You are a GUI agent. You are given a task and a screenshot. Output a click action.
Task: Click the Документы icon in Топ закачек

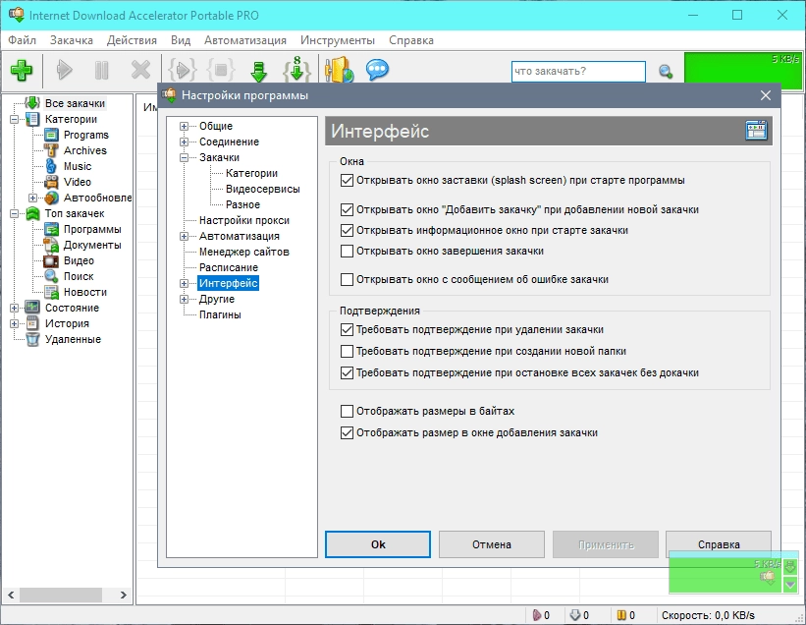click(51, 245)
